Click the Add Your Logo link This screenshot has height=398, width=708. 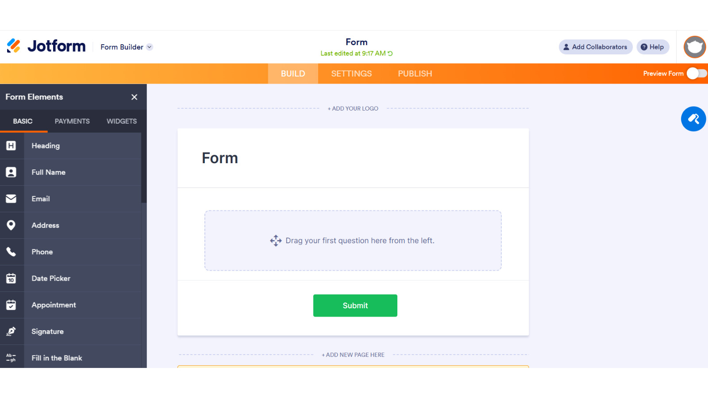pyautogui.click(x=353, y=108)
